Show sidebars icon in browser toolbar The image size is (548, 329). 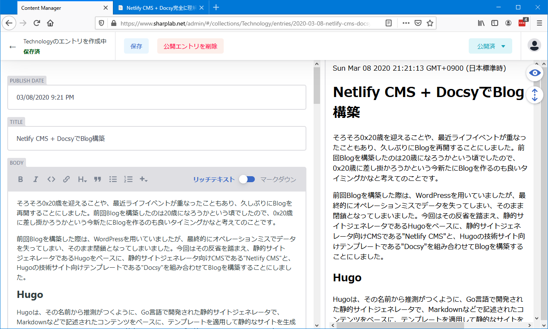pos(495,23)
